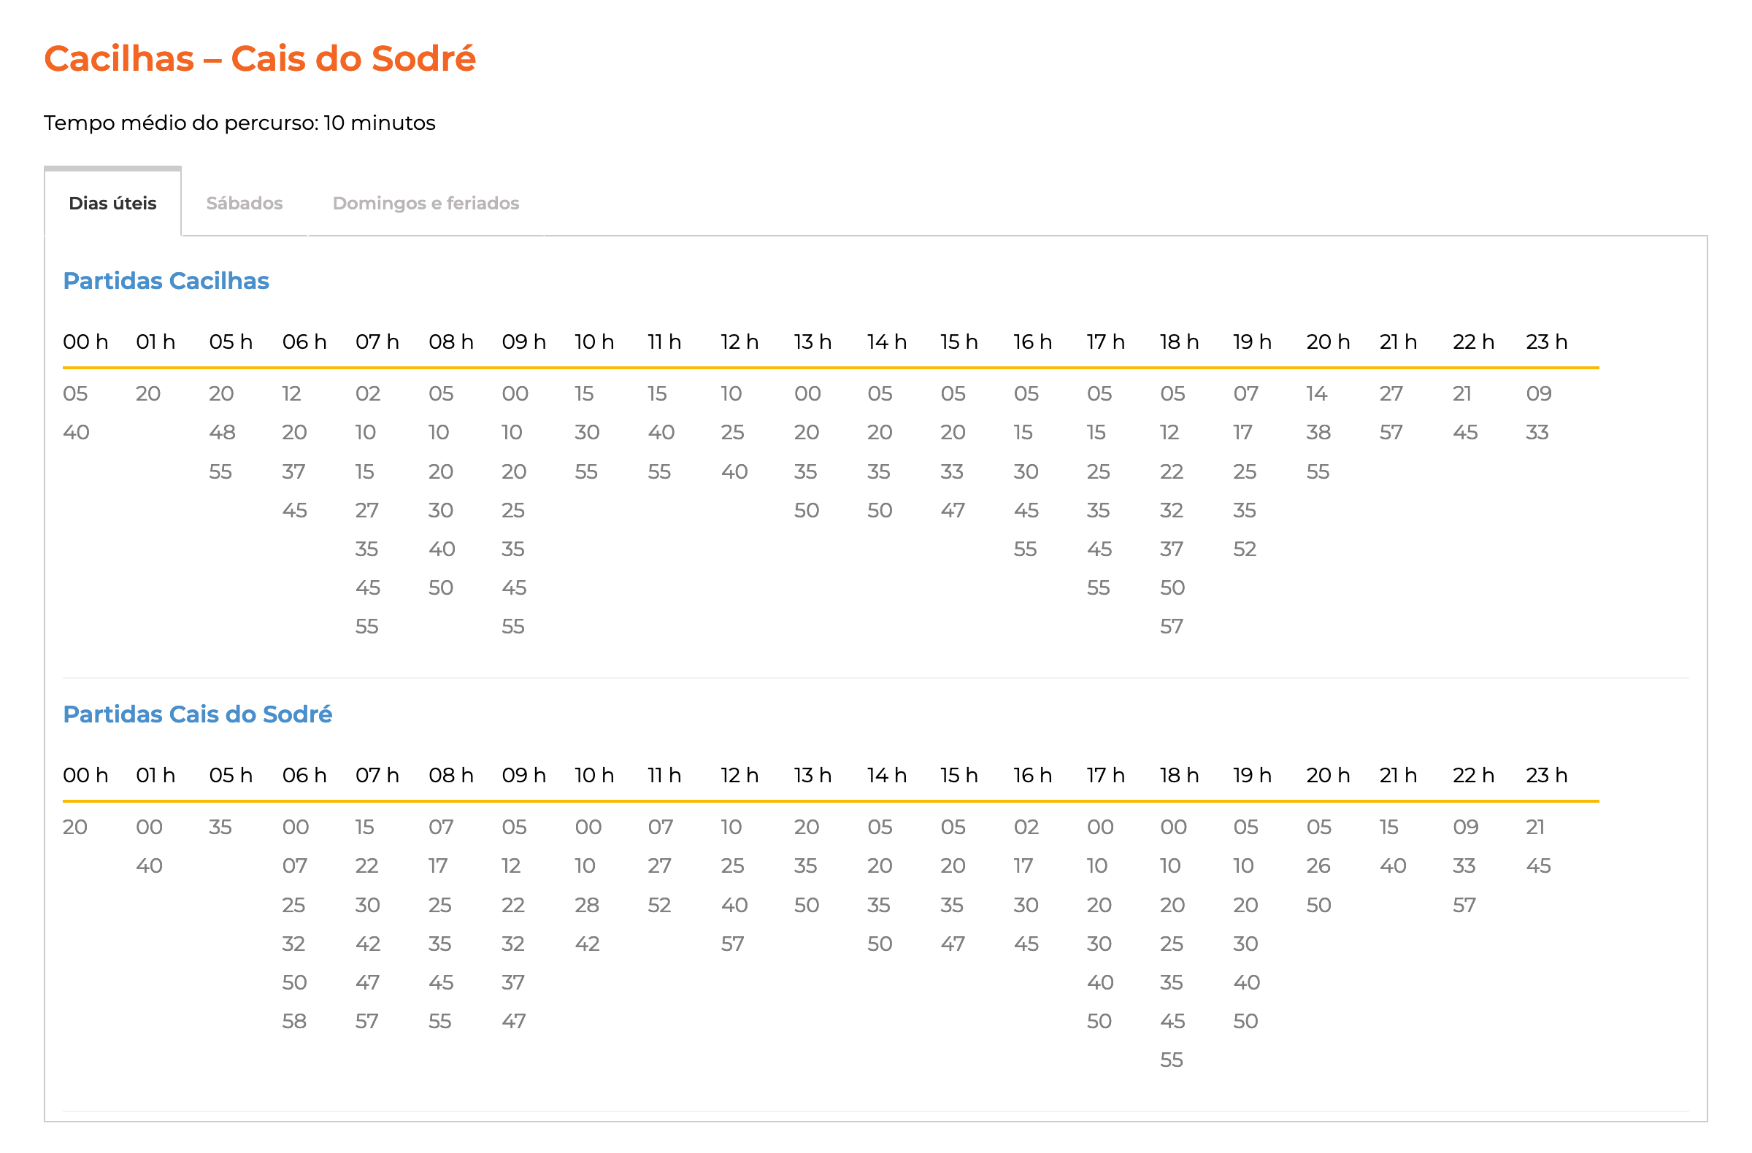Click 18 h header in Partidas Cacilhas

point(1179,342)
